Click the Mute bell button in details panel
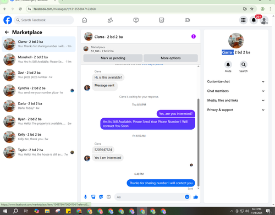This screenshot has height=215, width=275. (x=228, y=64)
